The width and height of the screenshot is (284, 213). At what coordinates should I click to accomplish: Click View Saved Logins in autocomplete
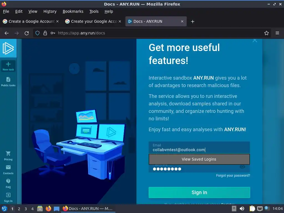pos(199,159)
